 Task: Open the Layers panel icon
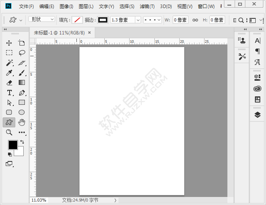coord(257,114)
